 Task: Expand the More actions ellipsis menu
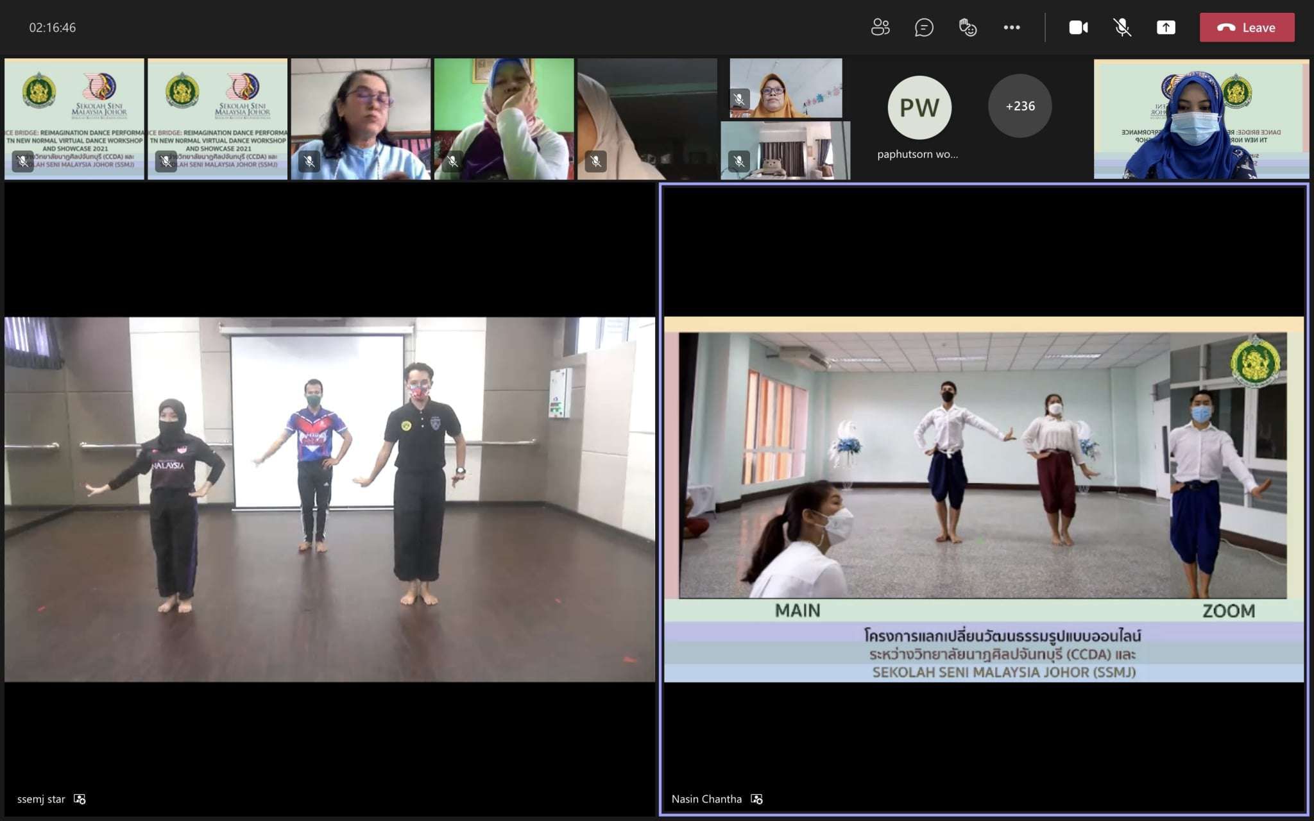[x=1012, y=28]
